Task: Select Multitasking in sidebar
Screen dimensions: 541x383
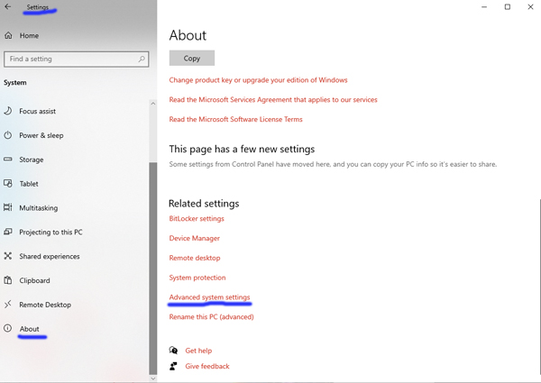Action: [39, 208]
